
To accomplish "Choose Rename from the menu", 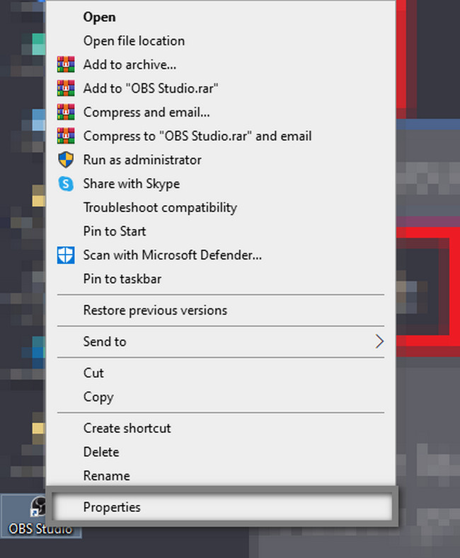I will tap(221, 476).
